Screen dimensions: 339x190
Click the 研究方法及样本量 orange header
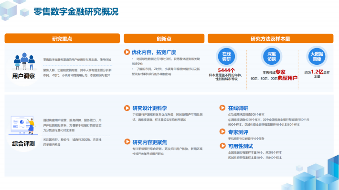click(270, 39)
